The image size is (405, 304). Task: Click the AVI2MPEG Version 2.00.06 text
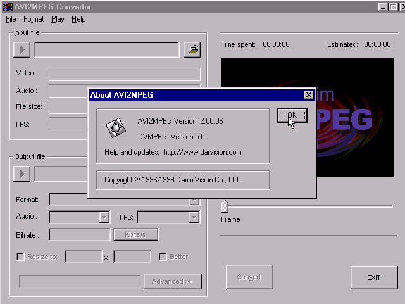click(x=180, y=121)
